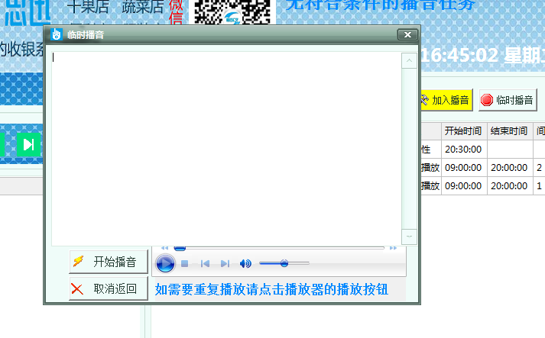Close the 临时播音 dialog window
The image size is (545, 338).
[407, 35]
